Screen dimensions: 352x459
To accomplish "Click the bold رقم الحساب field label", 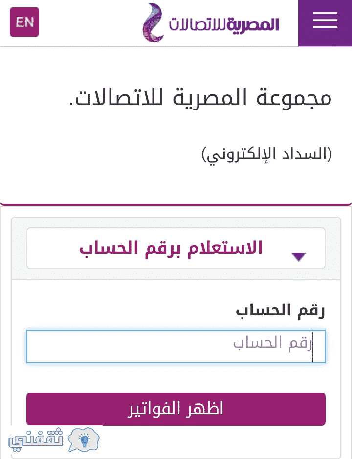I will coord(280,311).
